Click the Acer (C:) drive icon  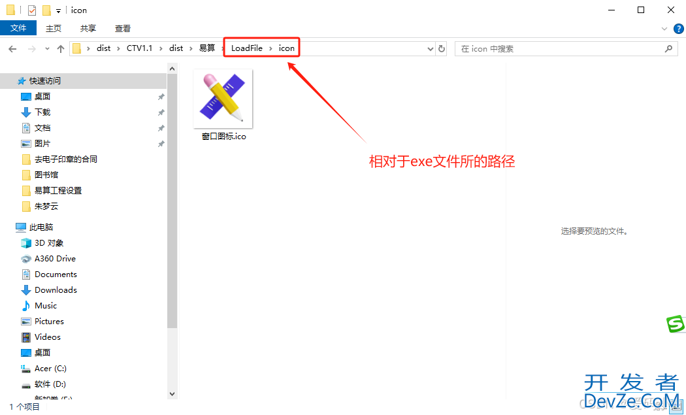[x=26, y=369]
